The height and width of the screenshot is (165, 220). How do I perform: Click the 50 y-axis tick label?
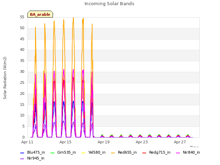pyautogui.click(x=22, y=28)
